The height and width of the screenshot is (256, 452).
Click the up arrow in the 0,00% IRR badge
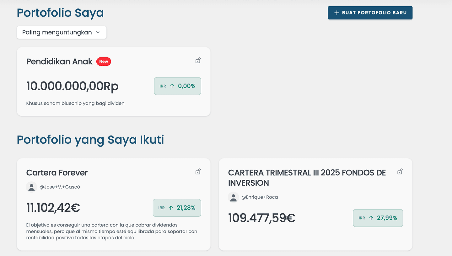tap(172, 86)
